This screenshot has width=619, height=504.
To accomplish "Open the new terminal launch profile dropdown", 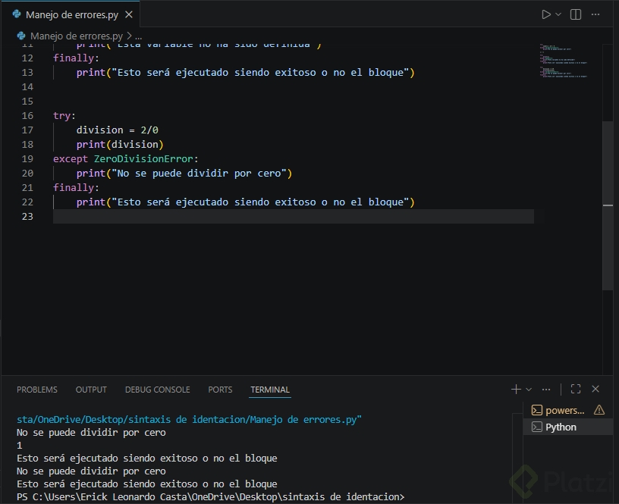I will click(529, 390).
